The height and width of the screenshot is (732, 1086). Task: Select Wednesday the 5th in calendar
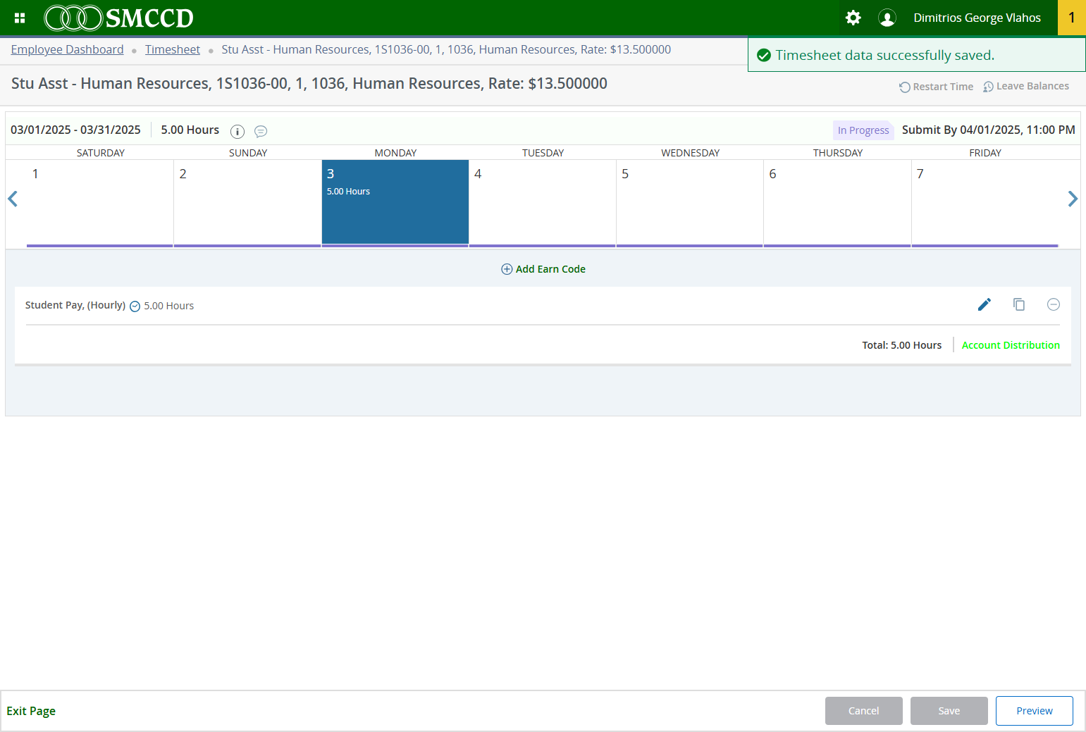point(690,204)
